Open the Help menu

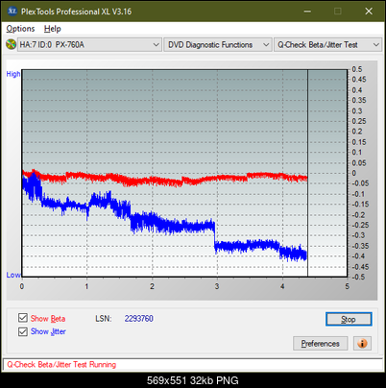click(53, 29)
